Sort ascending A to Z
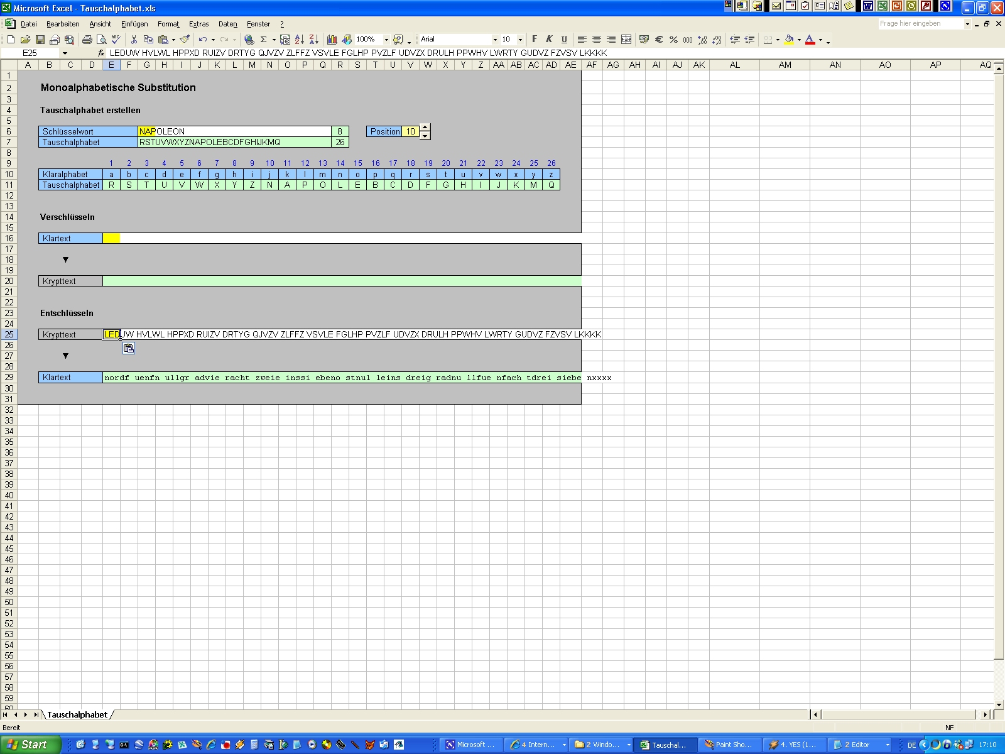 [x=300, y=40]
